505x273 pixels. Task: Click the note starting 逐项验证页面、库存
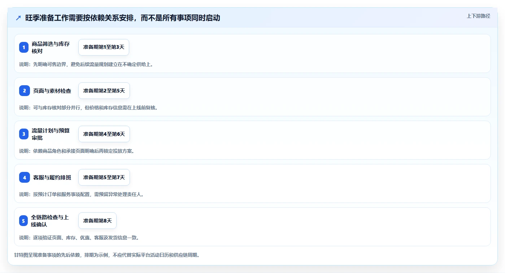pos(79,238)
